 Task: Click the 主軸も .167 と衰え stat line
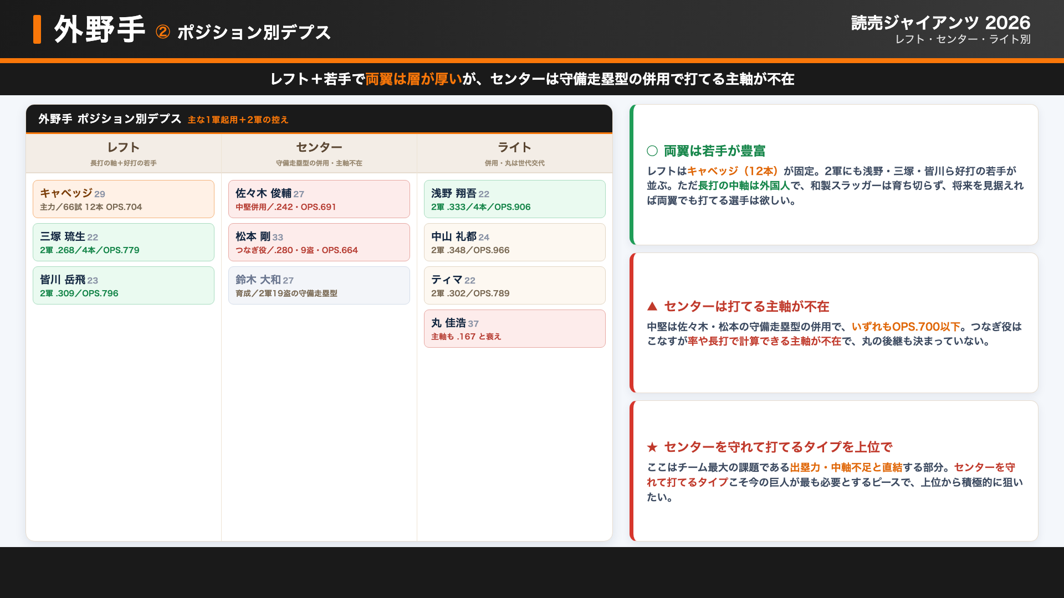pos(466,337)
